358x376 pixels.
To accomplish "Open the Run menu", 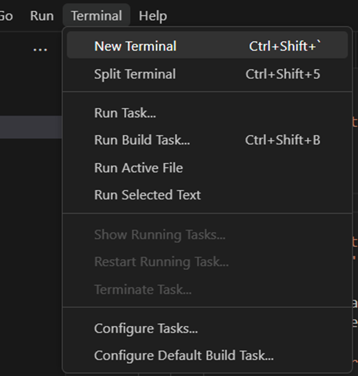I will (x=42, y=16).
